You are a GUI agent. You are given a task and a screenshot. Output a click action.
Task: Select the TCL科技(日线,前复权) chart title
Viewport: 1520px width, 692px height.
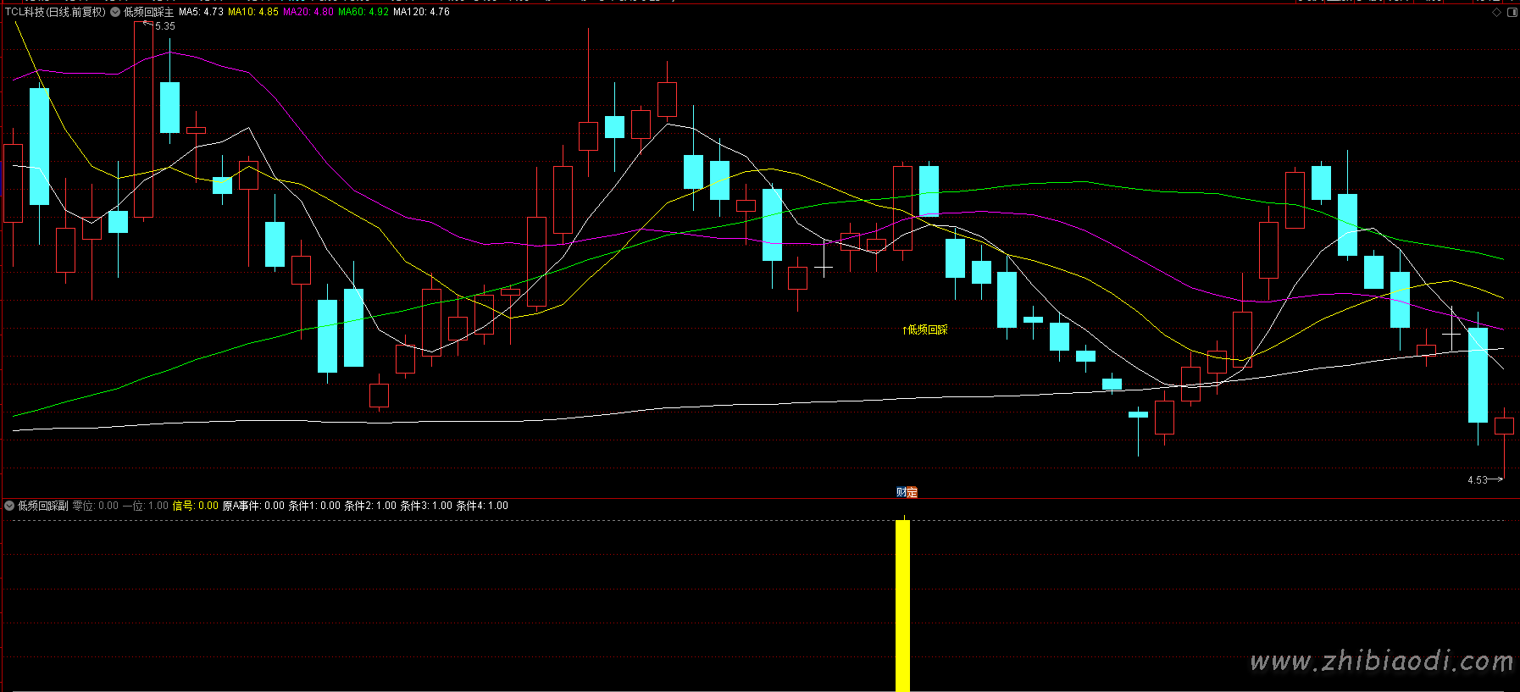coord(56,13)
